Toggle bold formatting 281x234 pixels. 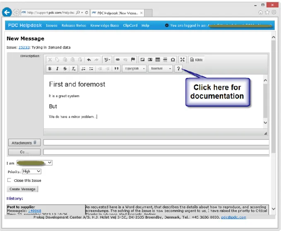(50, 68)
